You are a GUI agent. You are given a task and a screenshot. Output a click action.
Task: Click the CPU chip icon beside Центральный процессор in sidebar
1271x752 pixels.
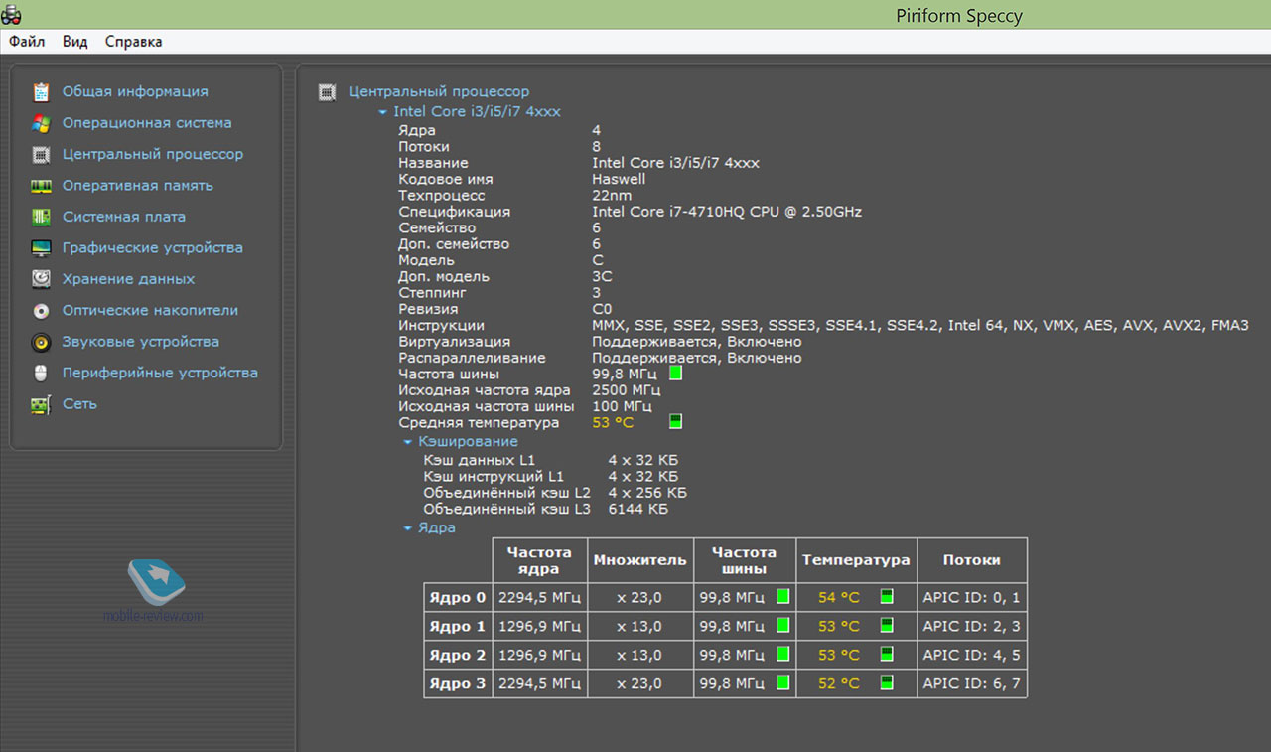[41, 155]
